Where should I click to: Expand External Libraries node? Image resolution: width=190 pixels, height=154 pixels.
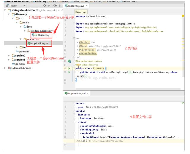(x=5, y=68)
